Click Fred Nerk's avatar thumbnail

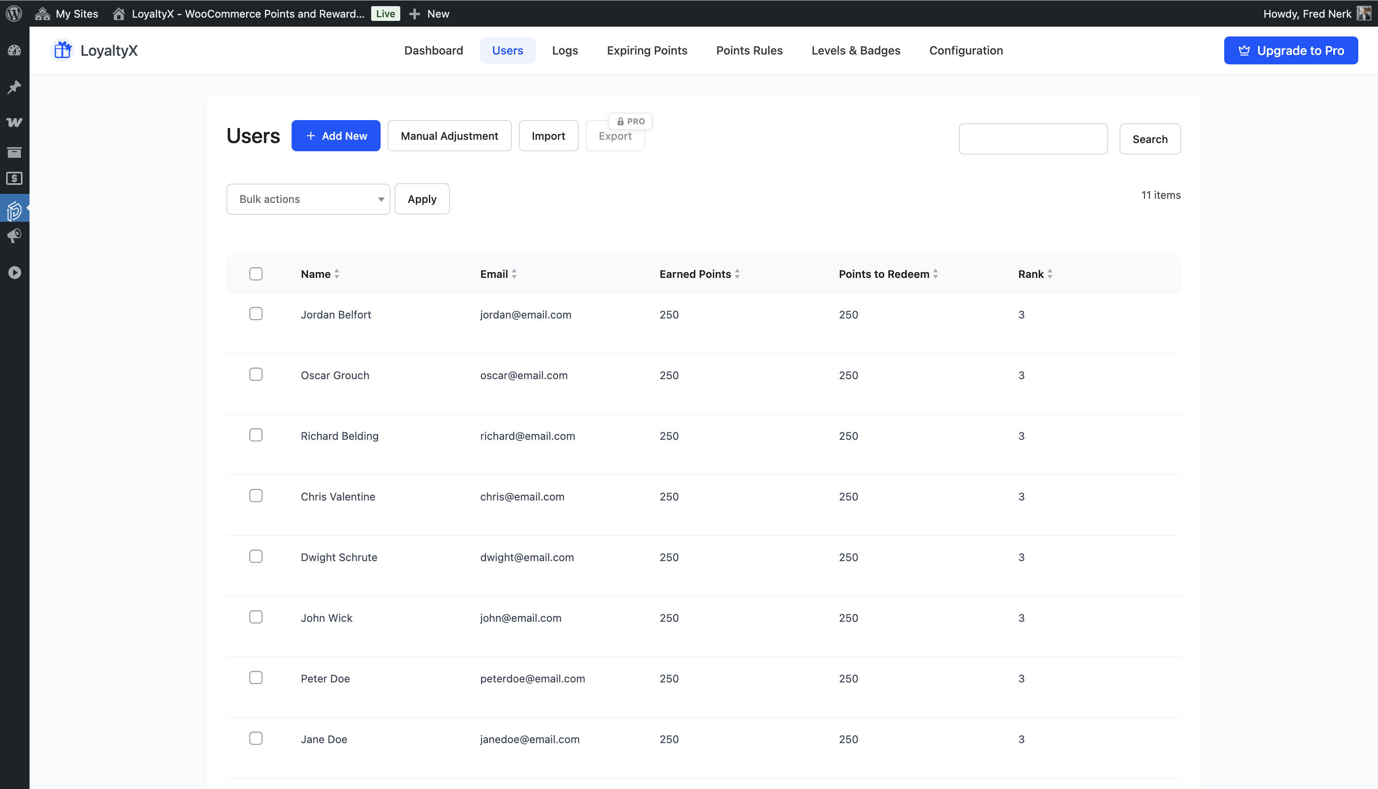1364,14
